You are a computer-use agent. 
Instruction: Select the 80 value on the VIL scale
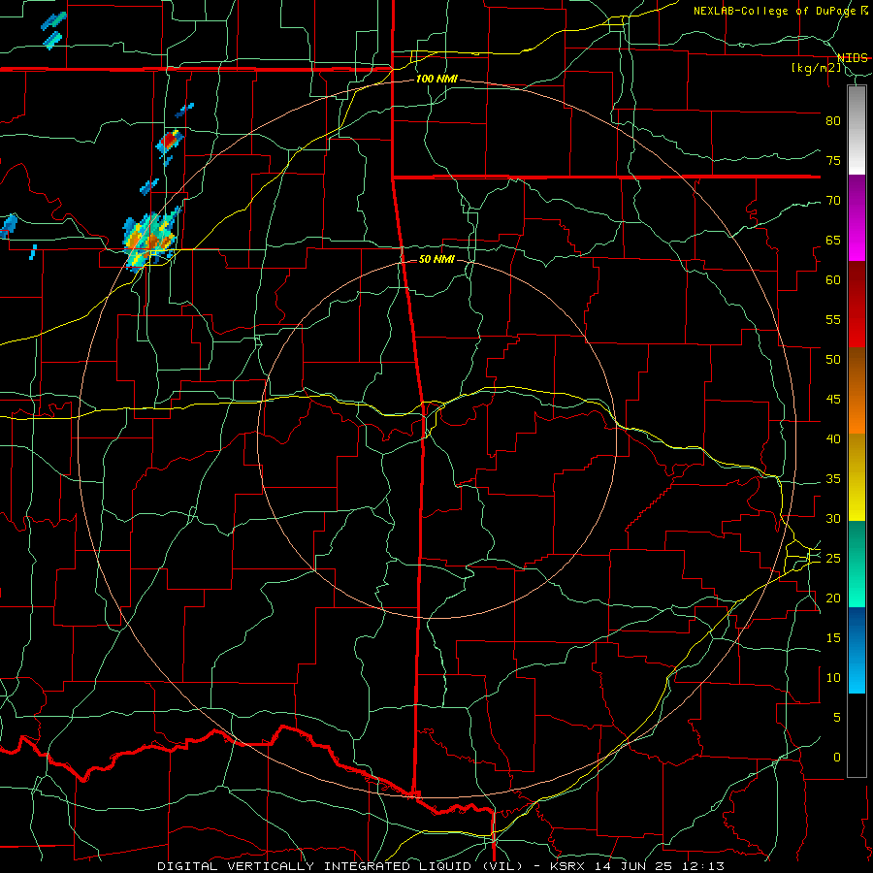coord(833,121)
